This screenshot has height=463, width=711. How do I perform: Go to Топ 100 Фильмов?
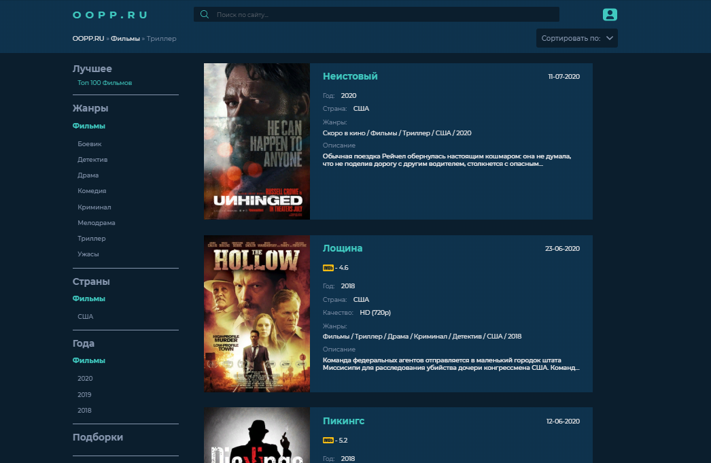point(105,83)
